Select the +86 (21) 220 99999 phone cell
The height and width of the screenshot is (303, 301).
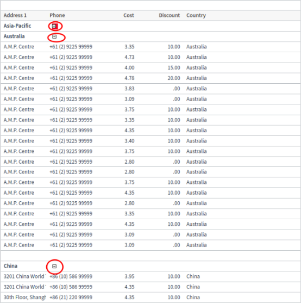coord(71,297)
